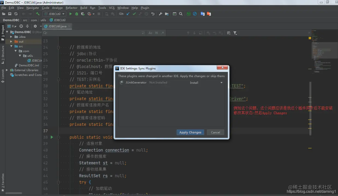The width and height of the screenshot is (338, 196).
Task: Click the Save All toolbar icon
Action: 10,14
